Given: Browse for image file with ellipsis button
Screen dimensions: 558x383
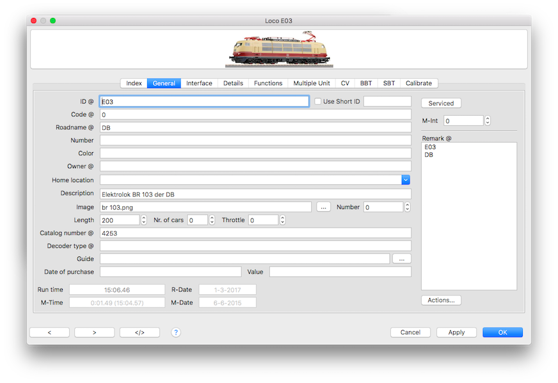Looking at the screenshot, I should coord(323,207).
